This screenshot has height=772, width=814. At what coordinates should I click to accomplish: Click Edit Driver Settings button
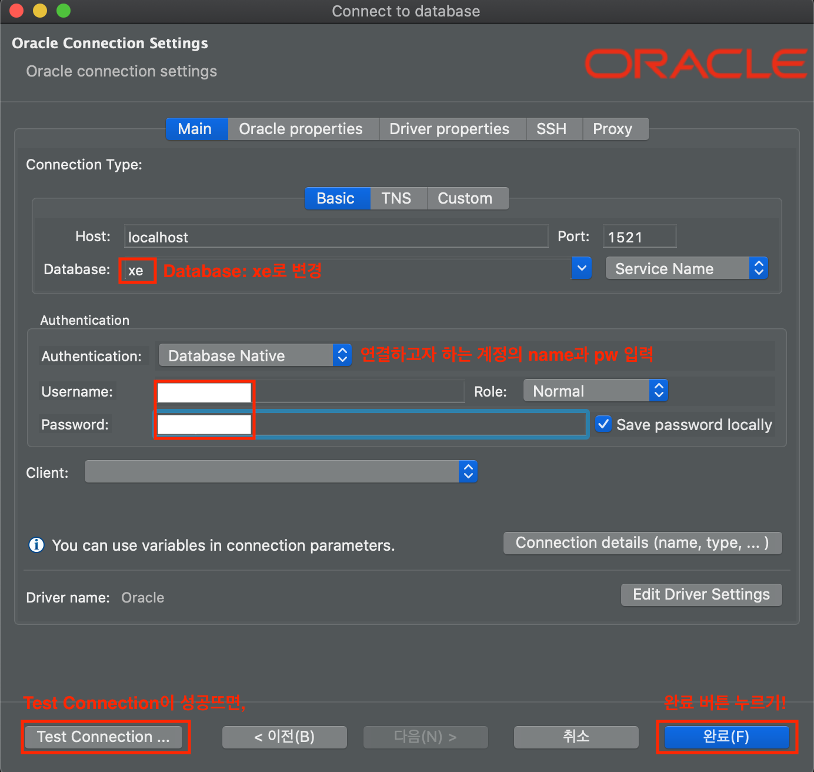pos(701,594)
